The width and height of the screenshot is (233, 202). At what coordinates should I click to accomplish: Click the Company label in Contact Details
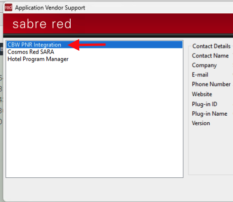[x=204, y=65]
